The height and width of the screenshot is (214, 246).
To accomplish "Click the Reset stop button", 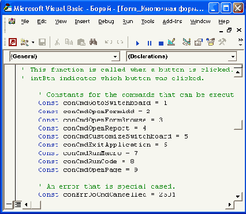I will pos(161,43).
